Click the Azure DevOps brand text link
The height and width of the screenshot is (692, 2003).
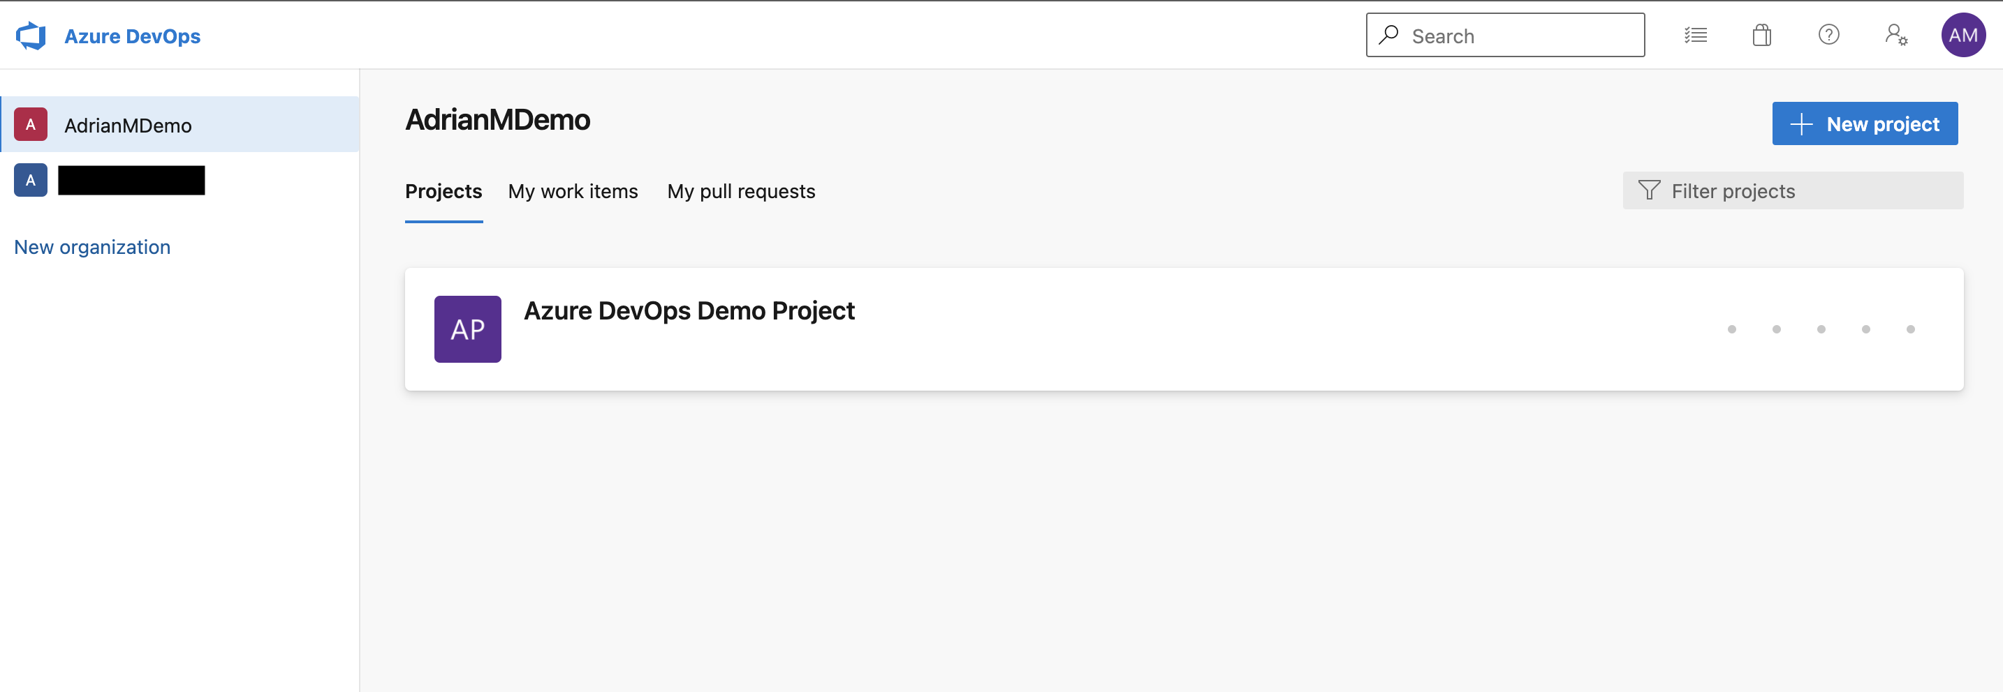132,36
